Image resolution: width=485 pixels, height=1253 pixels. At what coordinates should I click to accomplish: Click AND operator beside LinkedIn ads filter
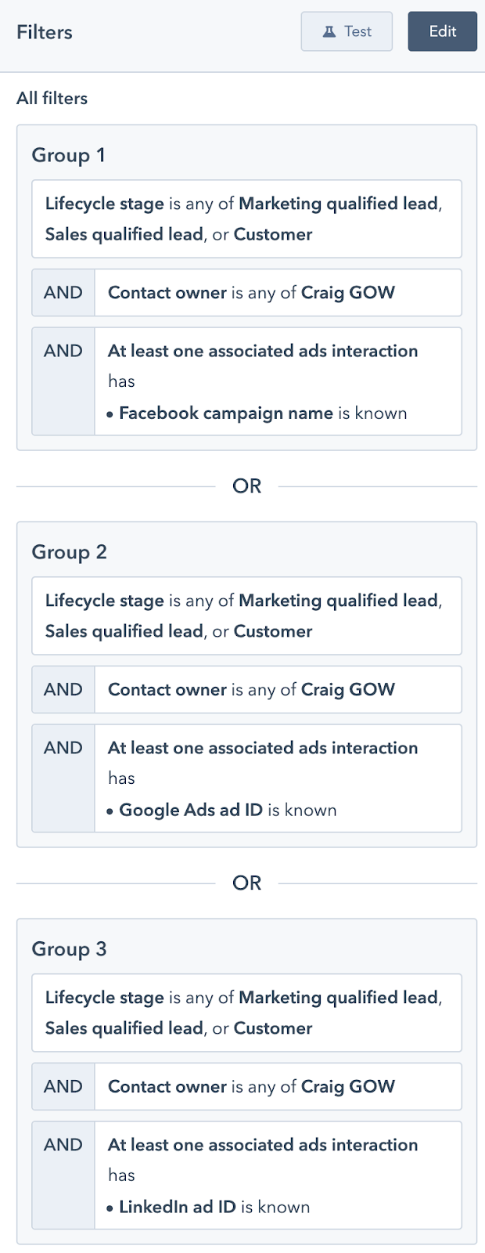pos(63,1145)
